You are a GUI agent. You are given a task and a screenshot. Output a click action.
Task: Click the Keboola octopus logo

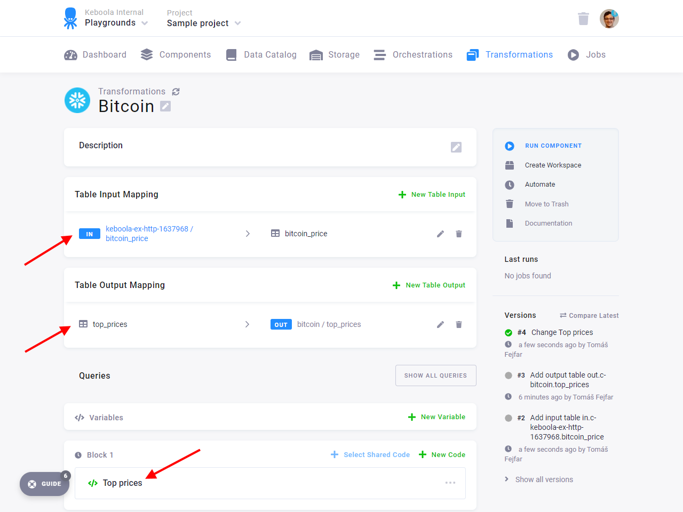(x=70, y=18)
